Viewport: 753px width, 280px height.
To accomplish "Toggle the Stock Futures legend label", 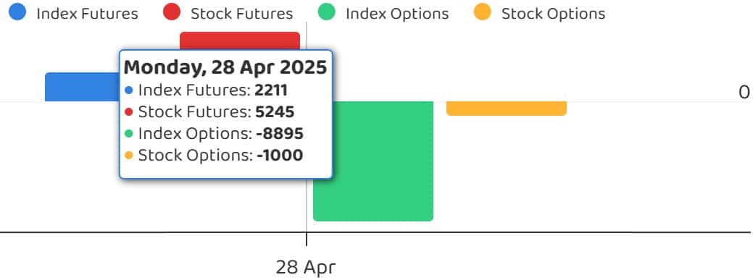I will [241, 14].
